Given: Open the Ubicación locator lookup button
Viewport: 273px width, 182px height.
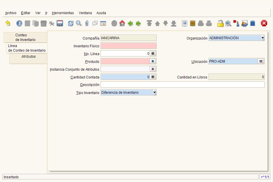Looking at the screenshot, I should [261, 61].
